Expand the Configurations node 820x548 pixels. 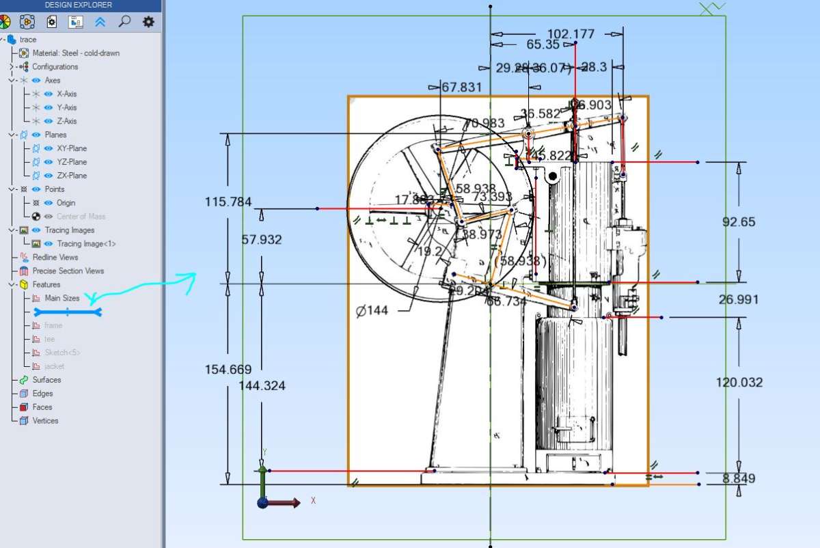[11, 66]
